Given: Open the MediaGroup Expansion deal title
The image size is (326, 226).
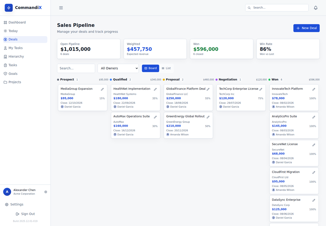Looking at the screenshot, I should (77, 89).
